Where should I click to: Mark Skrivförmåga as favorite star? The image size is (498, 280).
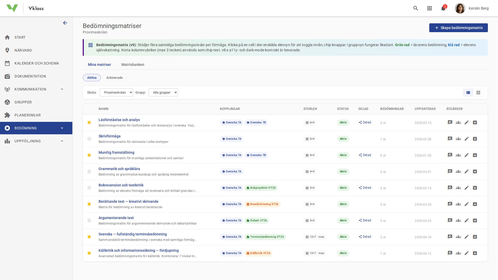pos(89,139)
